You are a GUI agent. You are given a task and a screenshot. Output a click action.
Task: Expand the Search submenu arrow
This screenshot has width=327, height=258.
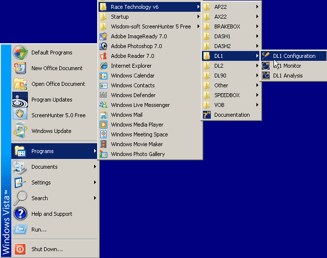pyautogui.click(x=95, y=198)
